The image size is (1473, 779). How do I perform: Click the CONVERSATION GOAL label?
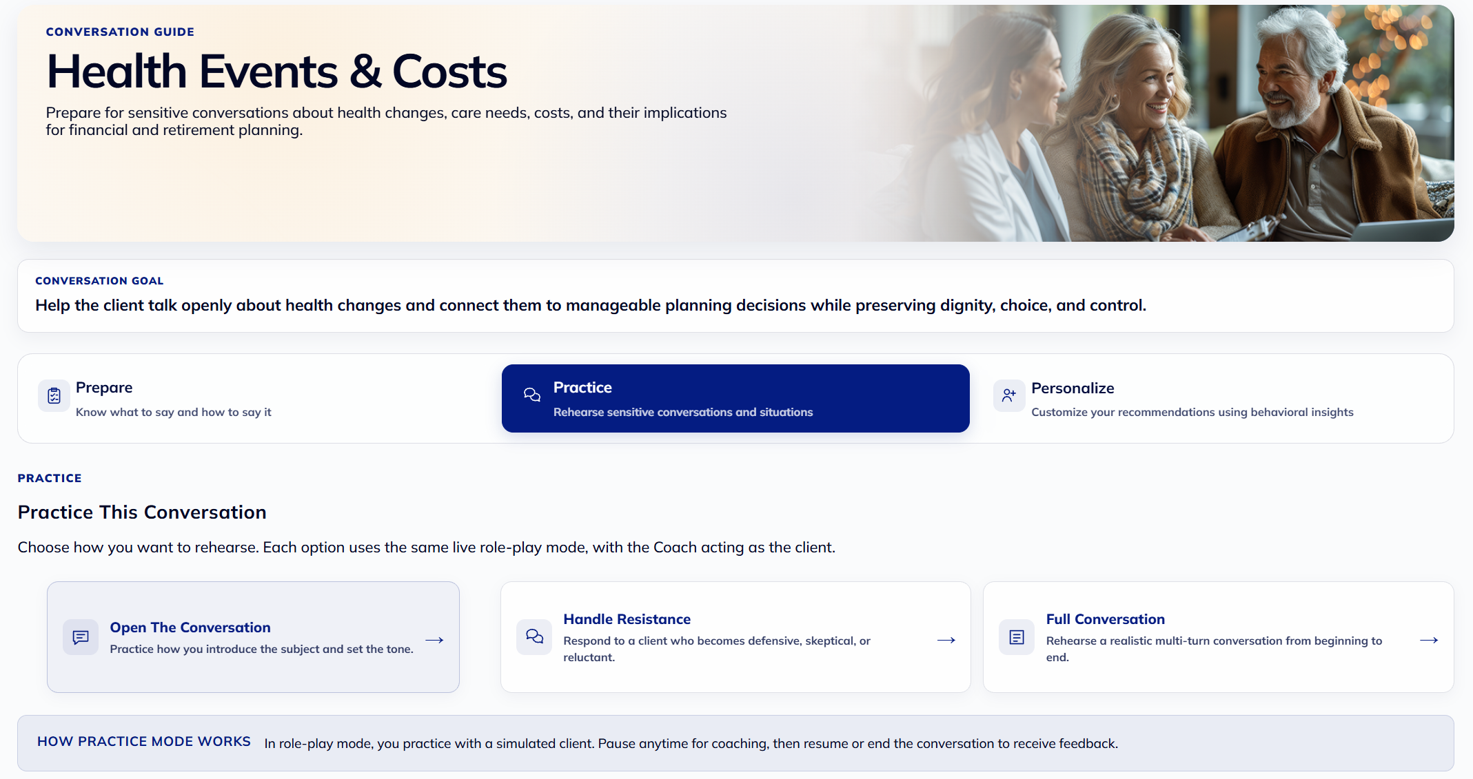click(99, 280)
